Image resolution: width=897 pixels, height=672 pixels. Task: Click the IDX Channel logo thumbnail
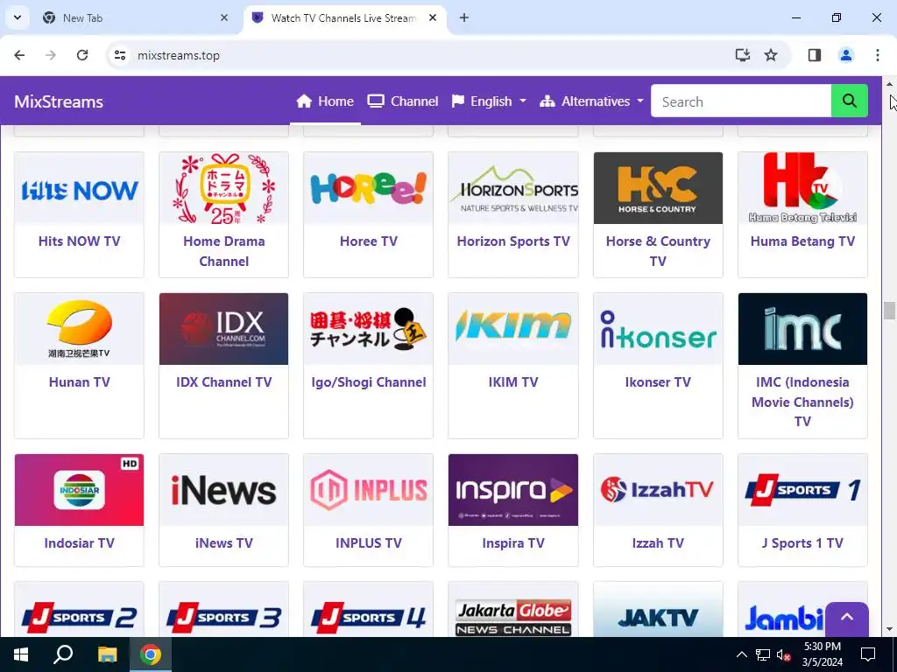click(x=223, y=329)
